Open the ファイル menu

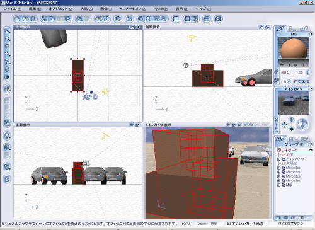coord(13,9)
